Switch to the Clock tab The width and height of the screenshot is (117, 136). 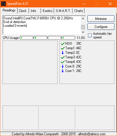click(23, 11)
